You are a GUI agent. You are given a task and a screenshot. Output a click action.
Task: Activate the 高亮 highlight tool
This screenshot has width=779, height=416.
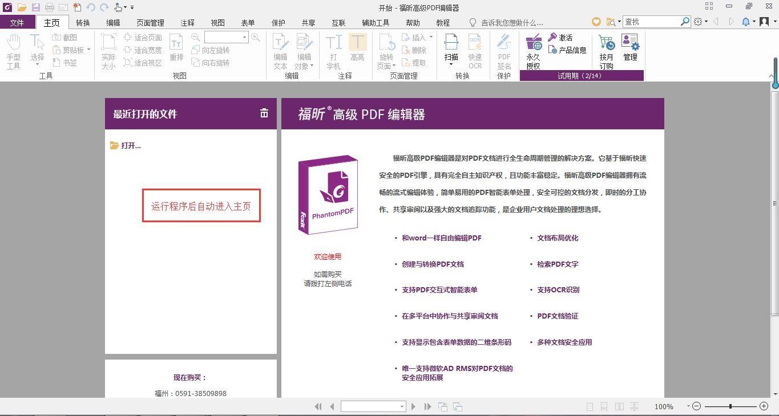click(x=357, y=50)
